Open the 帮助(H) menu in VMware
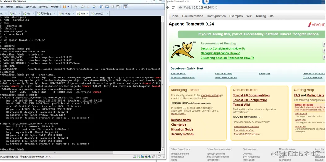326x162 pixels. [x=54, y=6]
